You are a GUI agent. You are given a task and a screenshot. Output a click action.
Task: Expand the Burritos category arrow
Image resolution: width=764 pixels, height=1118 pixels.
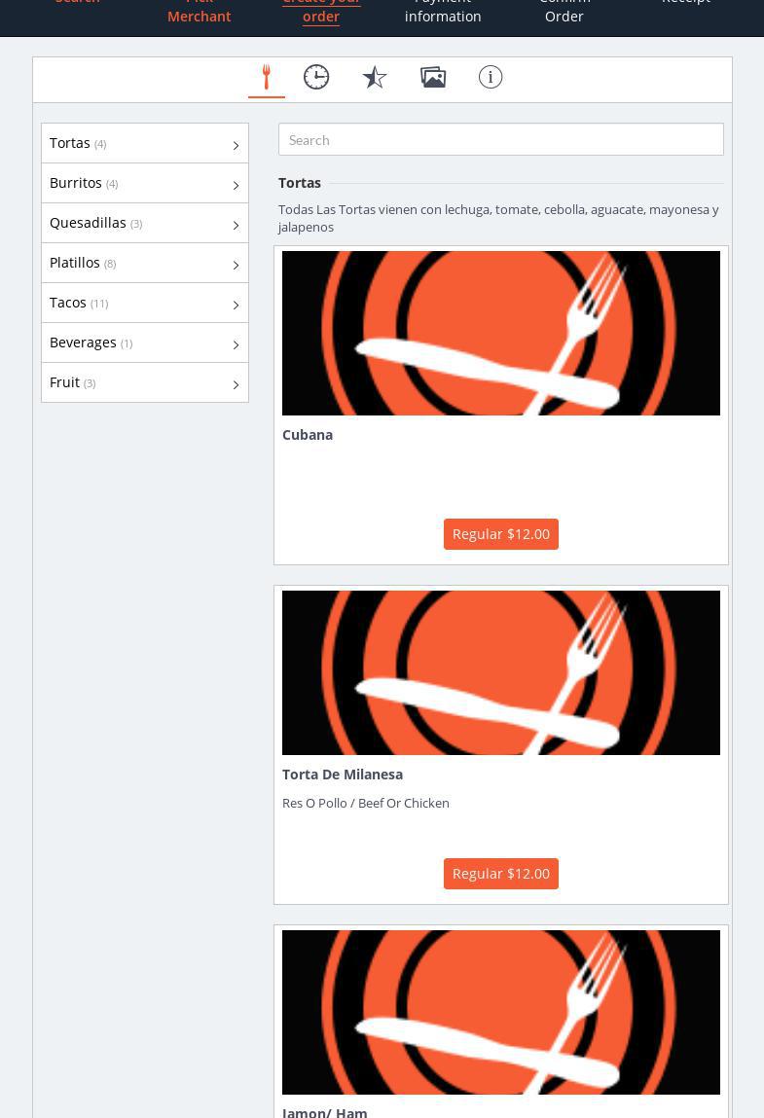coord(236,185)
